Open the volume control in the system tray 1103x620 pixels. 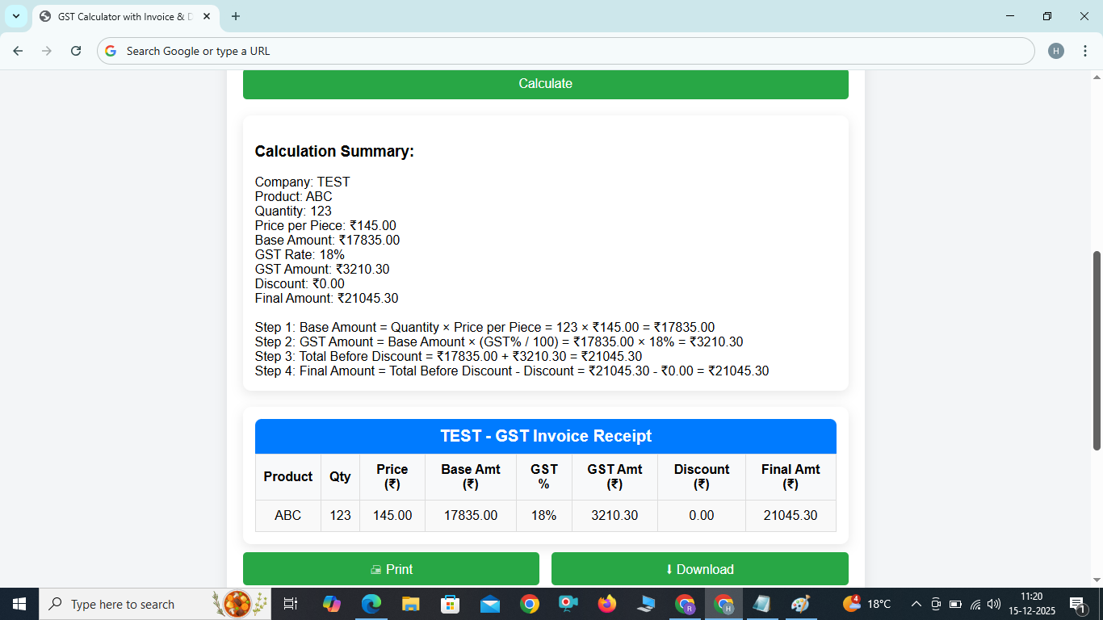tap(993, 604)
